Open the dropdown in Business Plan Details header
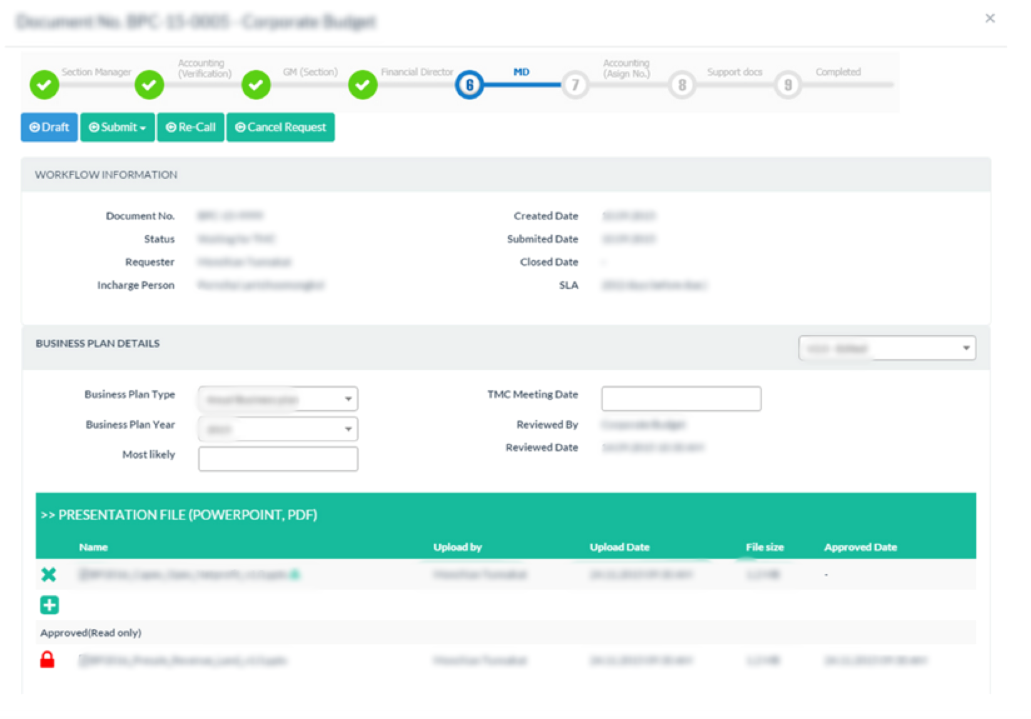1031x719 pixels. tap(886, 348)
